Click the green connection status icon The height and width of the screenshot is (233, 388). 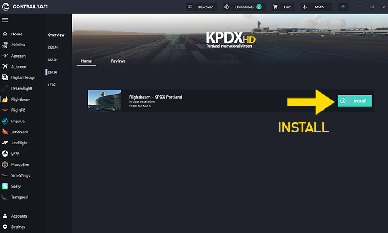tap(343, 7)
